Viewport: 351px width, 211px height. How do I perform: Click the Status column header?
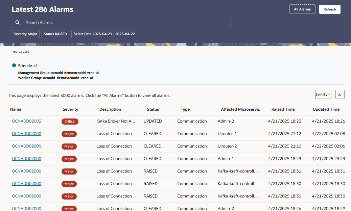[x=153, y=109]
